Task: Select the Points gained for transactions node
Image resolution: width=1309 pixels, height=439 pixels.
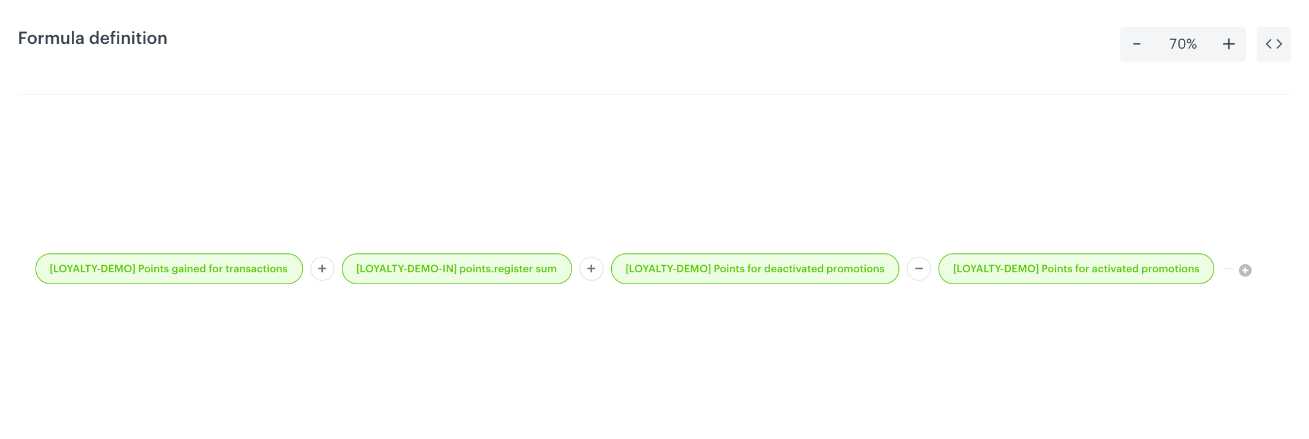Action: point(169,269)
